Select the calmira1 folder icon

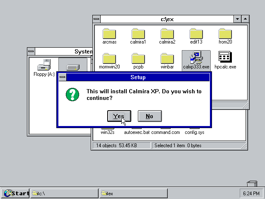pos(138,34)
